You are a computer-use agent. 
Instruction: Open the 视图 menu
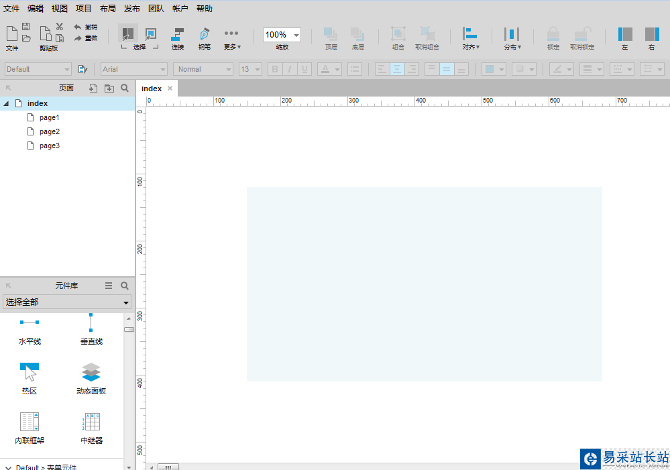(x=60, y=9)
